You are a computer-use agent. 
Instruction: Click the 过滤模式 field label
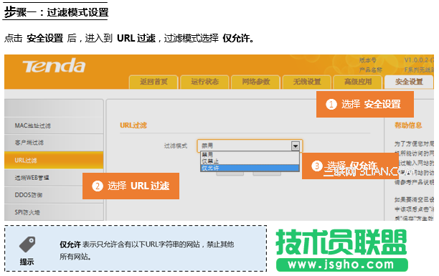176,146
